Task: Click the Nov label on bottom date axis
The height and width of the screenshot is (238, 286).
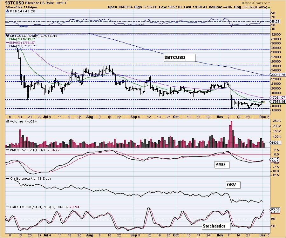Action: (220, 235)
